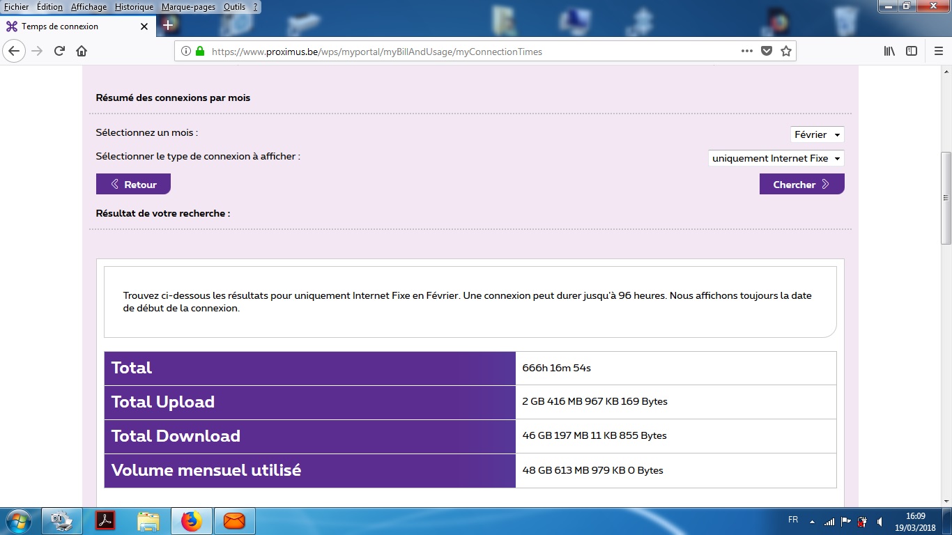The width and height of the screenshot is (952, 535).
Task: Open the Historique menu
Action: pyautogui.click(x=134, y=7)
